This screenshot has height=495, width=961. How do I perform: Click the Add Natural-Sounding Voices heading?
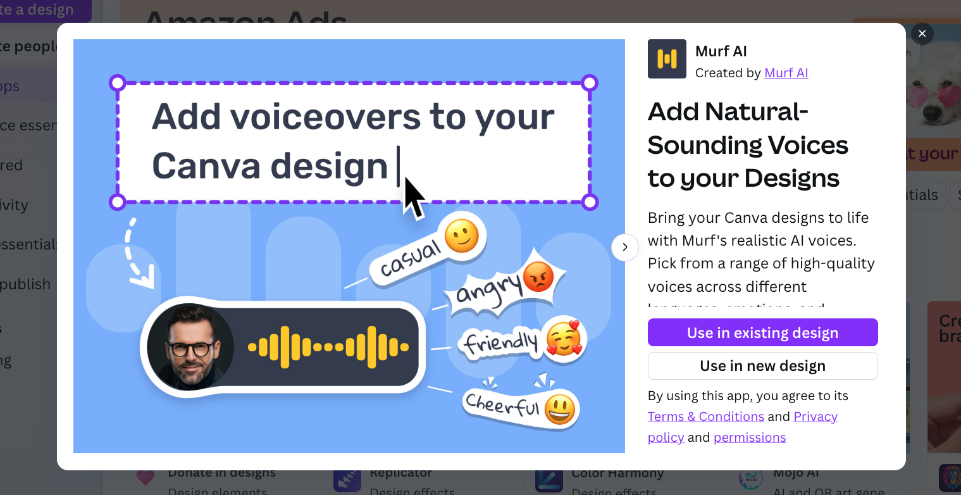(748, 145)
